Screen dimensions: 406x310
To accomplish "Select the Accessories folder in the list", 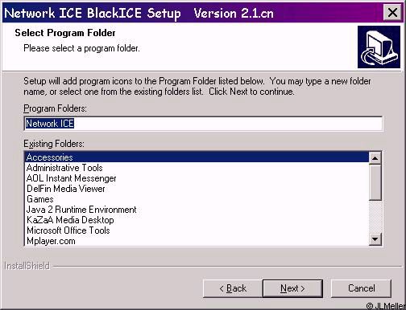I will point(197,157).
